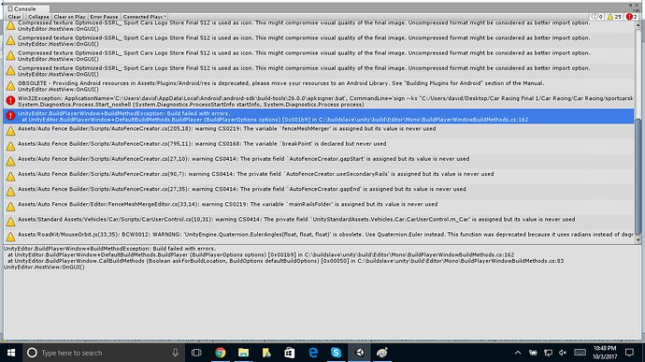This screenshot has width=645, height=362.
Task: Select the useSecondaryRails CS0414 warning
Action: (319, 177)
